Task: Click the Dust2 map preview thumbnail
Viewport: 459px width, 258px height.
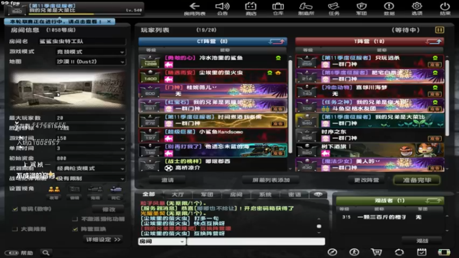Action: pos(67,90)
